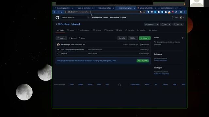Close the localhost:8888 browser tab
This screenshot has width=209, height=117.
click(176, 8)
